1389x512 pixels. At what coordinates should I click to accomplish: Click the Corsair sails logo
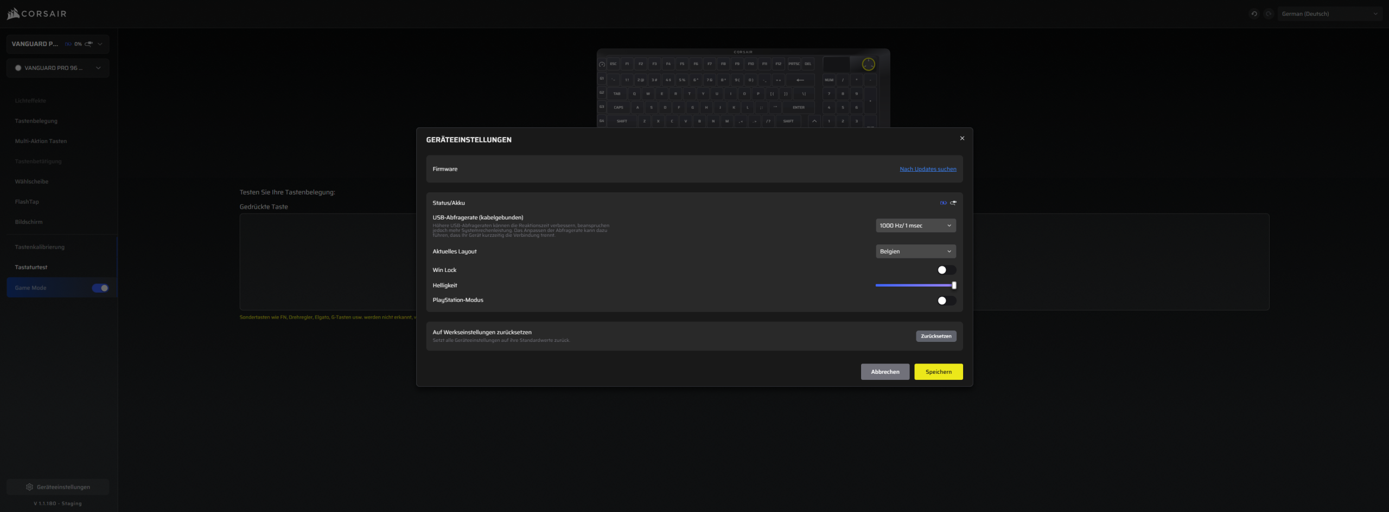(13, 14)
